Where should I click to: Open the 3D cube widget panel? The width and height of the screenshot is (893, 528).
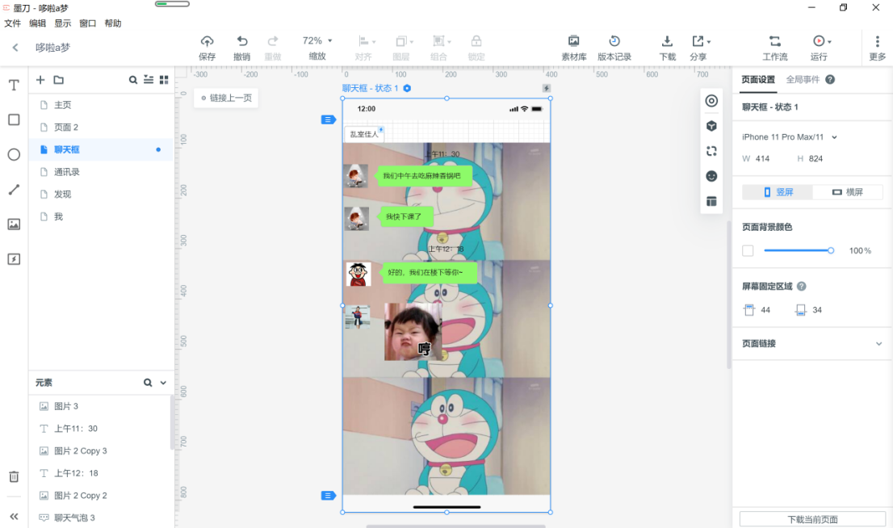point(711,126)
